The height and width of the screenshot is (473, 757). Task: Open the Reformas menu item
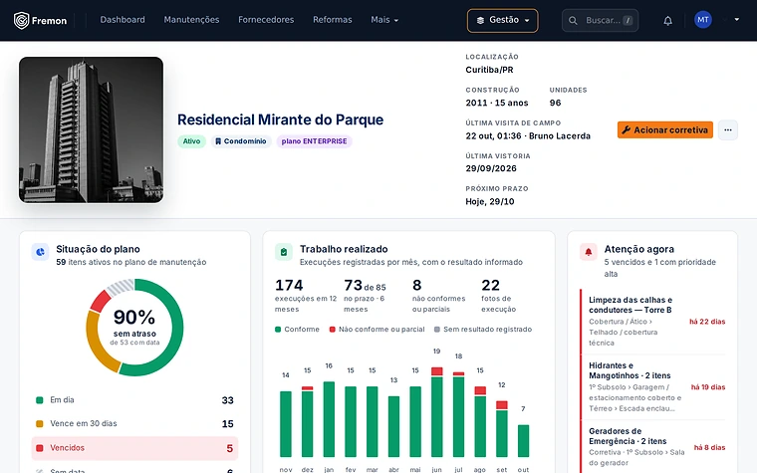coord(332,20)
